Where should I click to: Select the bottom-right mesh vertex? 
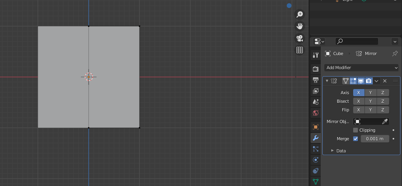(x=139, y=128)
